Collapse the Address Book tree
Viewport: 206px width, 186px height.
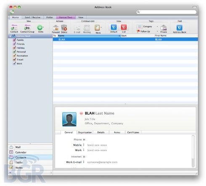coord(11,36)
